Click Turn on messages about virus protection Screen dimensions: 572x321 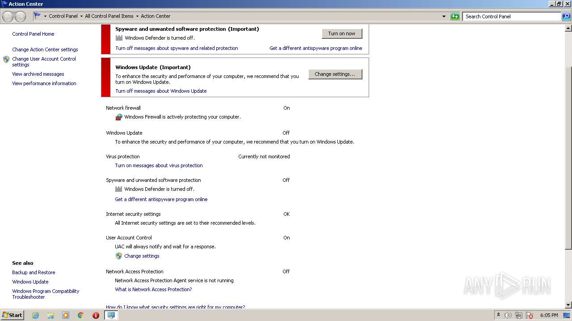(159, 165)
